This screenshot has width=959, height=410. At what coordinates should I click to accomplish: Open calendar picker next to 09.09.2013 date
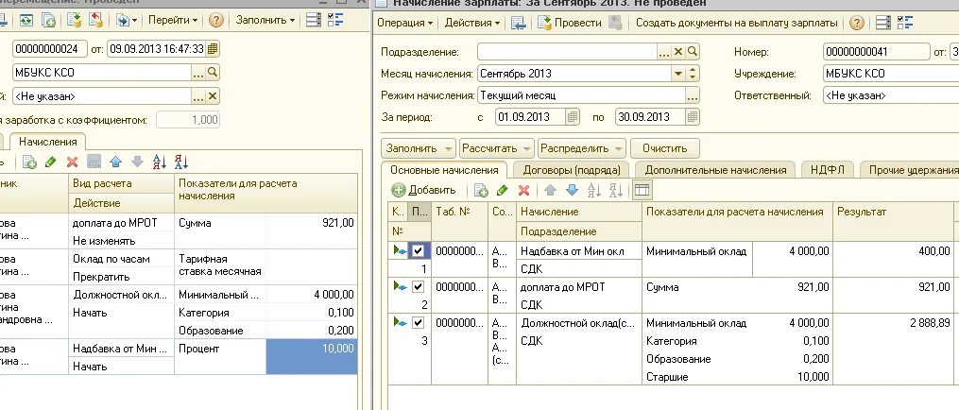[213, 49]
